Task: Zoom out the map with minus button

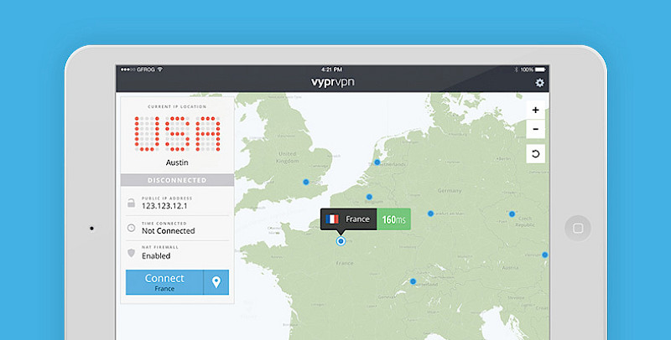Action: [x=535, y=129]
